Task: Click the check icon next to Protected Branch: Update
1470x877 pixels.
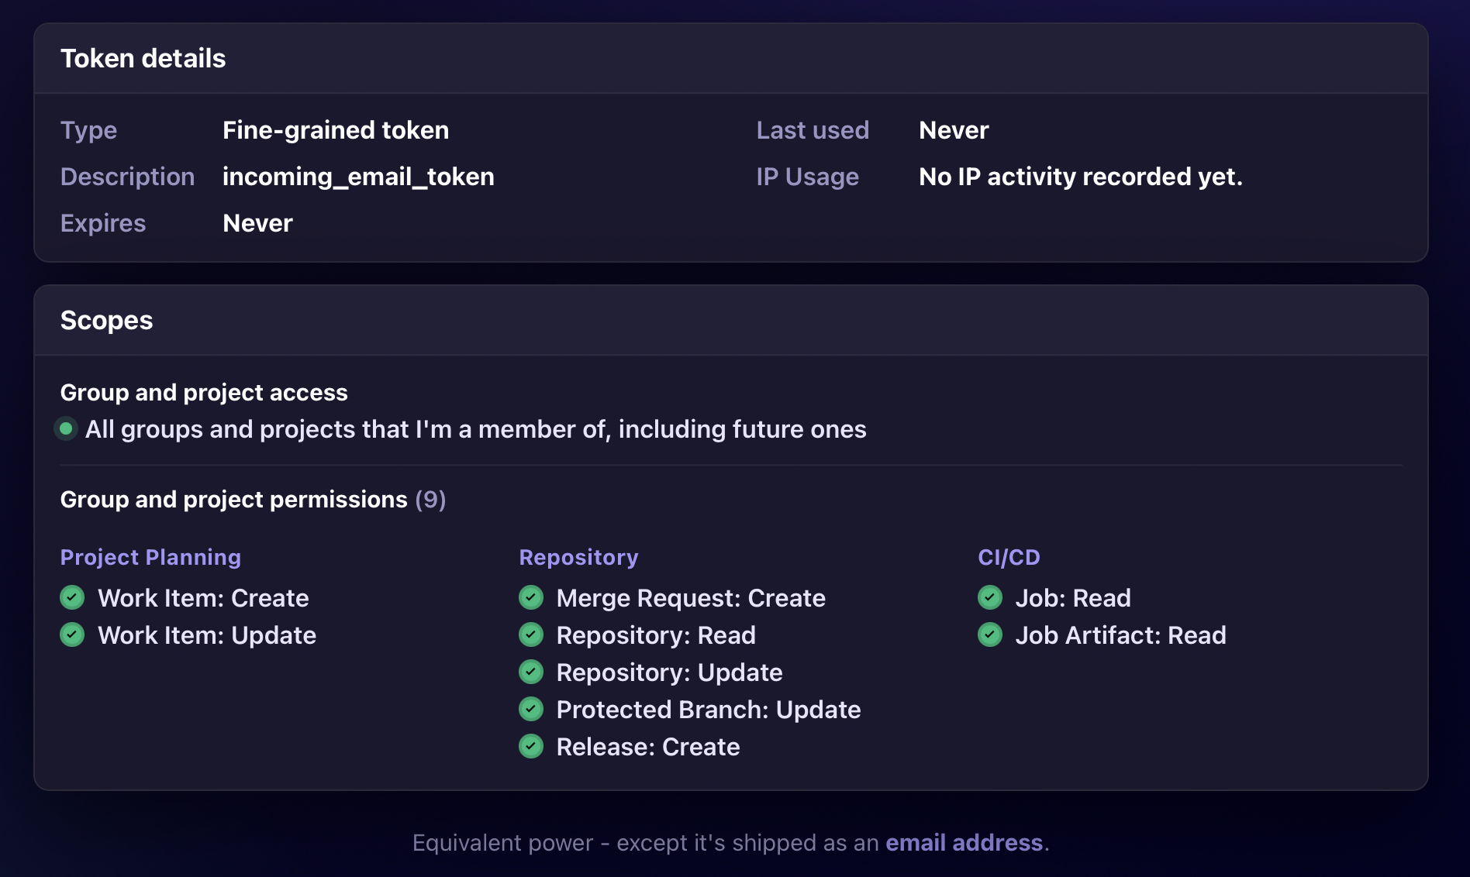Action: coord(531,709)
